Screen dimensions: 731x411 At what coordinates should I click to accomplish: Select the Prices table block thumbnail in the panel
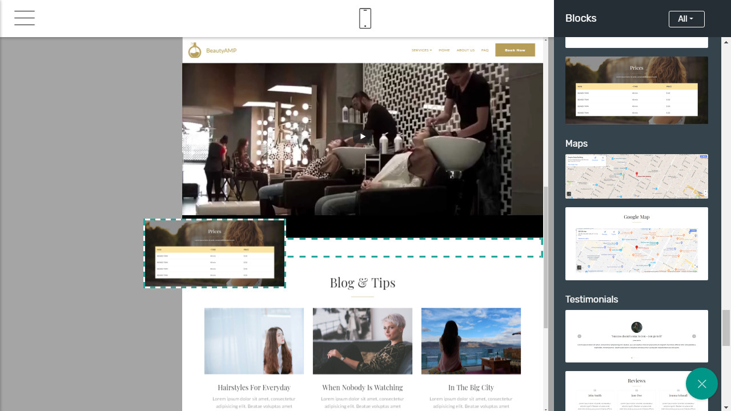pyautogui.click(x=636, y=90)
